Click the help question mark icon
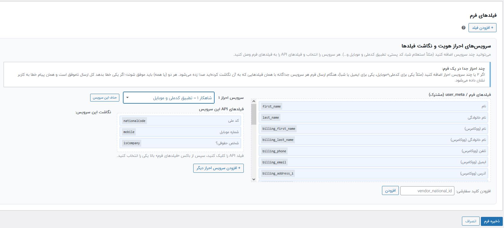This screenshot has height=228, width=504. tap(463, 28)
